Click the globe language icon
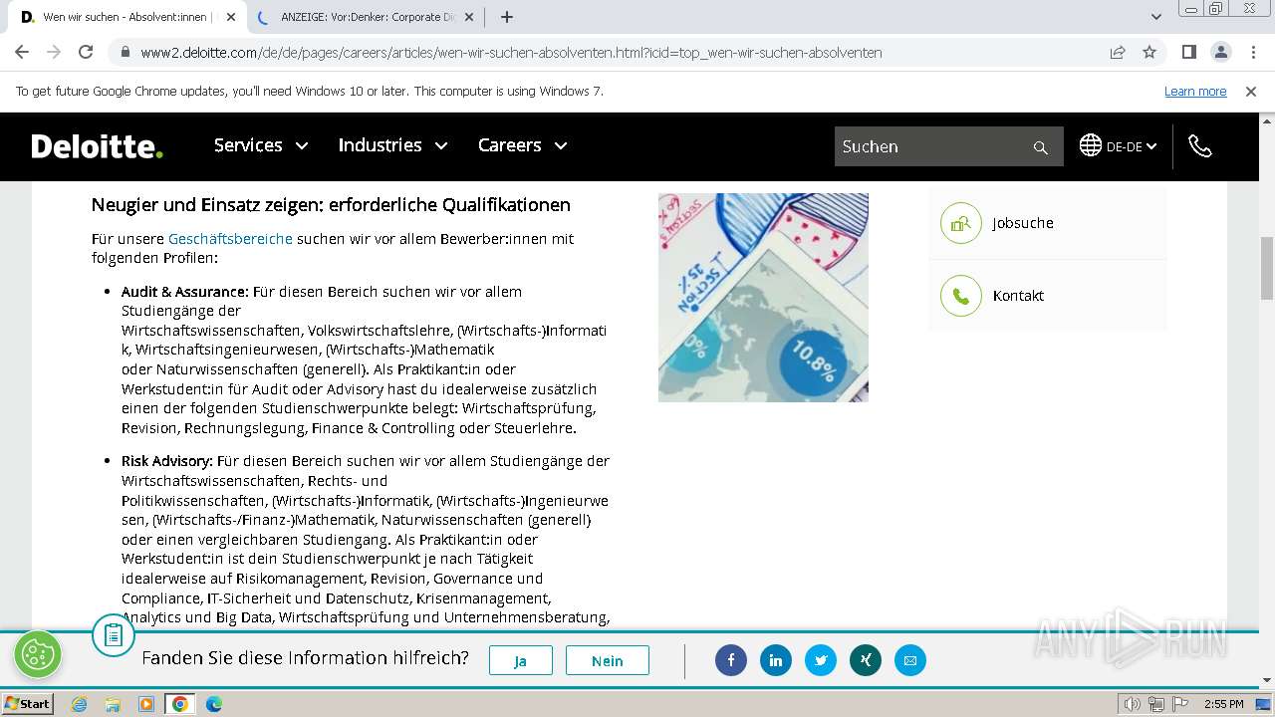The image size is (1275, 717). point(1091,145)
